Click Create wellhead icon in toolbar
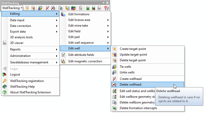Screen dimensions: 204x113 (47, 8)
